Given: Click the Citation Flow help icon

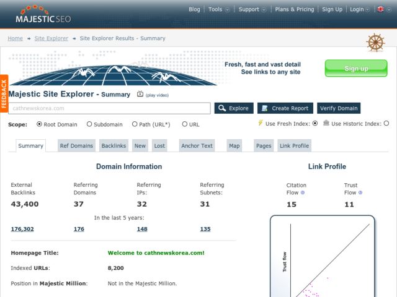Looking at the screenshot, I should pyautogui.click(x=303, y=192).
